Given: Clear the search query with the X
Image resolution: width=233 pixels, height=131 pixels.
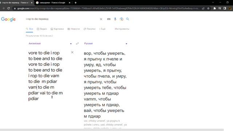Looking at the screenshot, I should [101, 19].
